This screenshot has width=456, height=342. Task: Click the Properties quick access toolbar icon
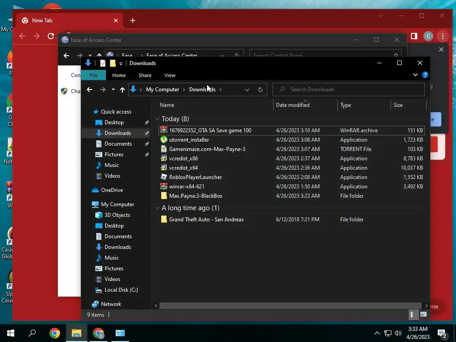103,63
